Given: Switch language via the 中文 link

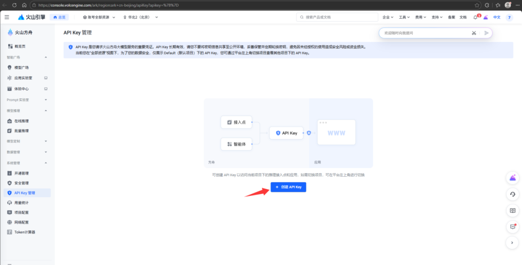Looking at the screenshot, I should coord(497,17).
